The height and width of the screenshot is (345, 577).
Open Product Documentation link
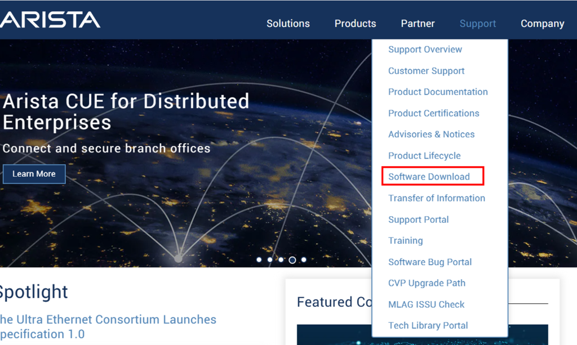[x=438, y=92]
